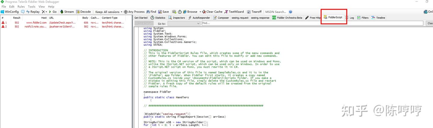This screenshot has height=128, width=433.
Task: Toggle the Decode option
Action: point(83,12)
